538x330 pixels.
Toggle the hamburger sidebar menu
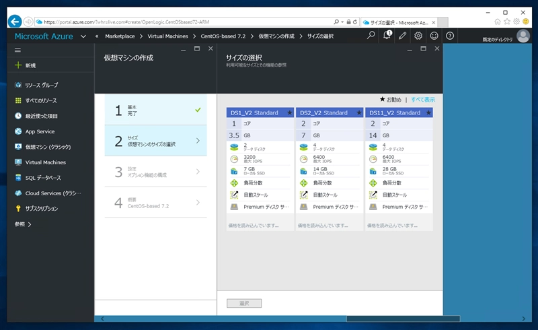point(18,51)
